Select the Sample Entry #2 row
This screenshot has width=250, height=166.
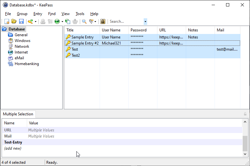(152, 43)
